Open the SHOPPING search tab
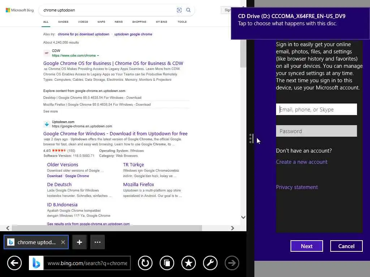Screen dimensions: 370x277 click(x=139, y=22)
